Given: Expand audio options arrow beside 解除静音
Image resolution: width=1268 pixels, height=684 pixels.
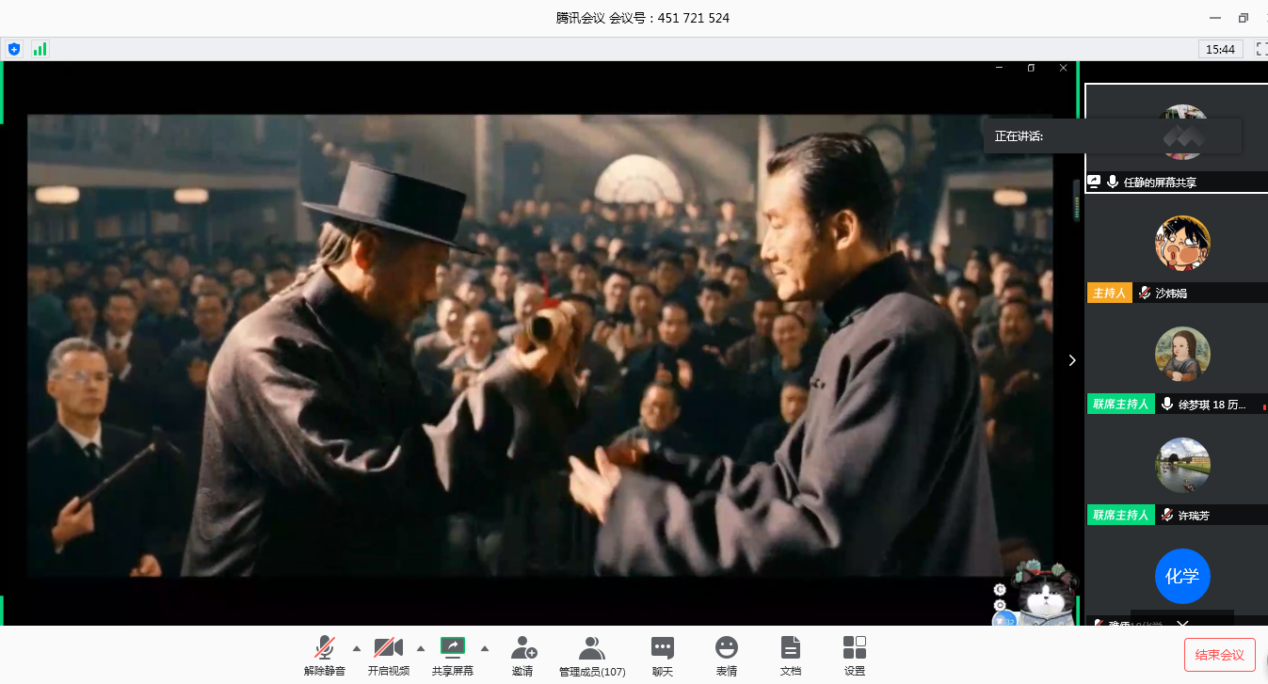Looking at the screenshot, I should [x=356, y=648].
